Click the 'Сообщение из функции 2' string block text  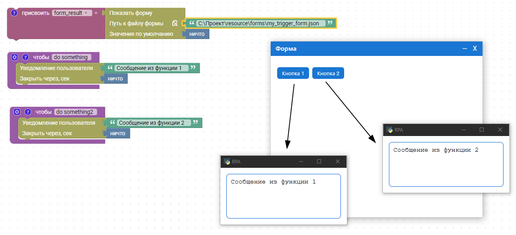[151, 123]
